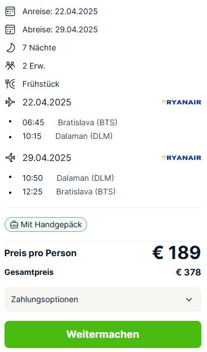
Task: Click the 10:50 Dalaman (DLM) departure row
Action: point(68,178)
